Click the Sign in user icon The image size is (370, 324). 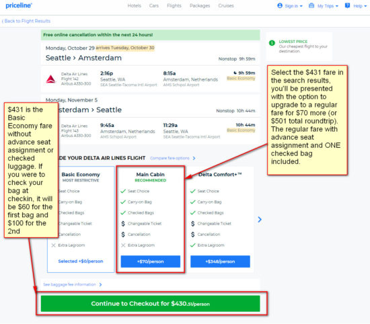[280, 5]
